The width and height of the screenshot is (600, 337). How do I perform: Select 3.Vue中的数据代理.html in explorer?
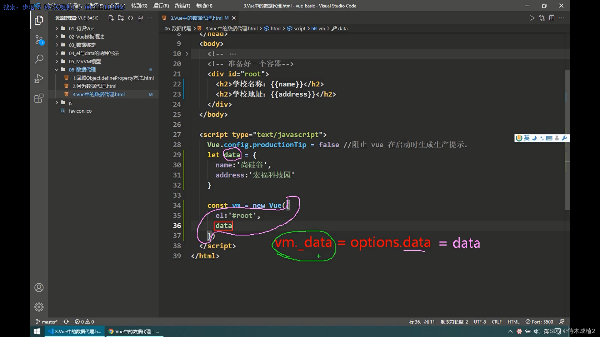click(103, 95)
